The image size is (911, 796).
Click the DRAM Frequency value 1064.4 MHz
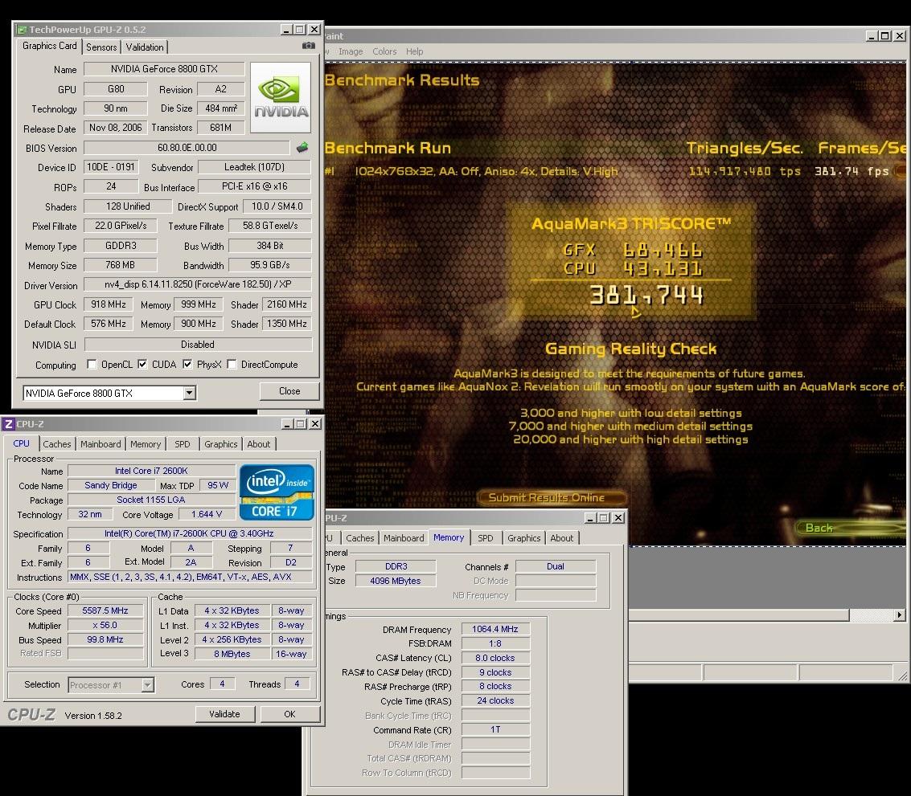click(495, 630)
